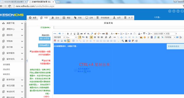Insert an anchor with the anchor icon

tap(121, 37)
